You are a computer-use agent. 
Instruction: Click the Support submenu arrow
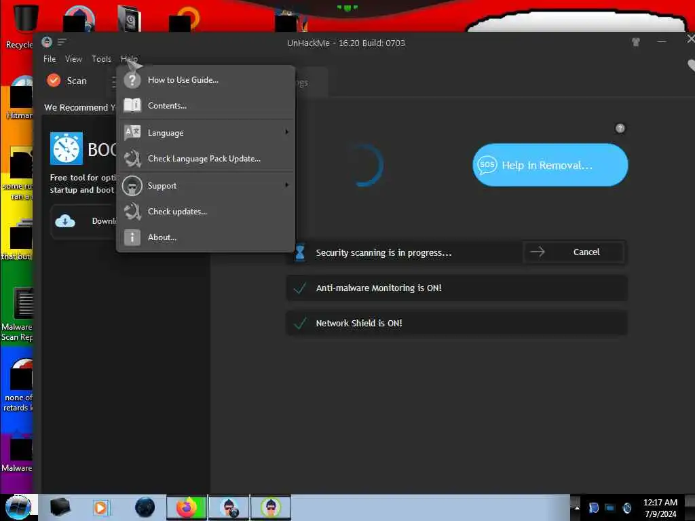tap(287, 185)
